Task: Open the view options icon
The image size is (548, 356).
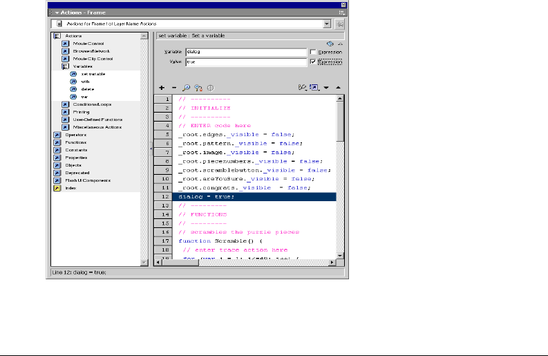Action: (314, 87)
